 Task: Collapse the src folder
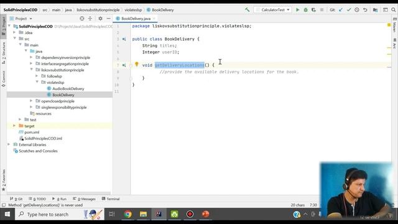click(x=15, y=39)
